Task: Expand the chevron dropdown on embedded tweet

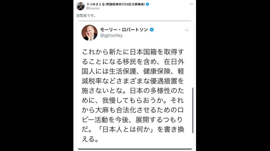Action: coord(187,30)
